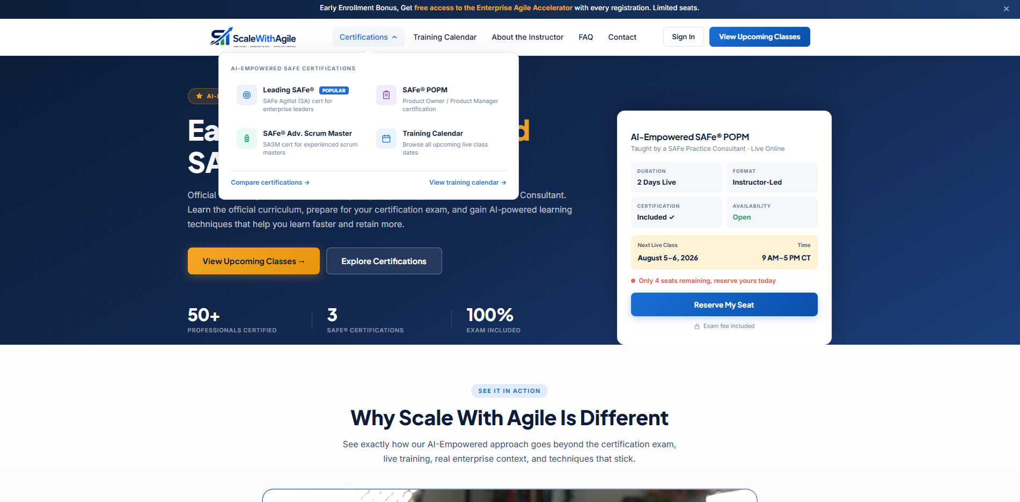Viewport: 1020px width, 502px height.
Task: Follow the Compare certifications link
Action: point(270,183)
